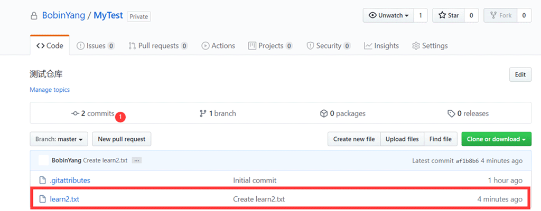Click the commits icon
This screenshot has width=541, height=211.
tap(75, 113)
